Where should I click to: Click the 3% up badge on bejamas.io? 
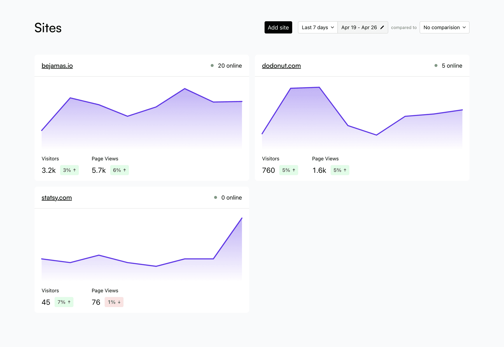(x=69, y=170)
